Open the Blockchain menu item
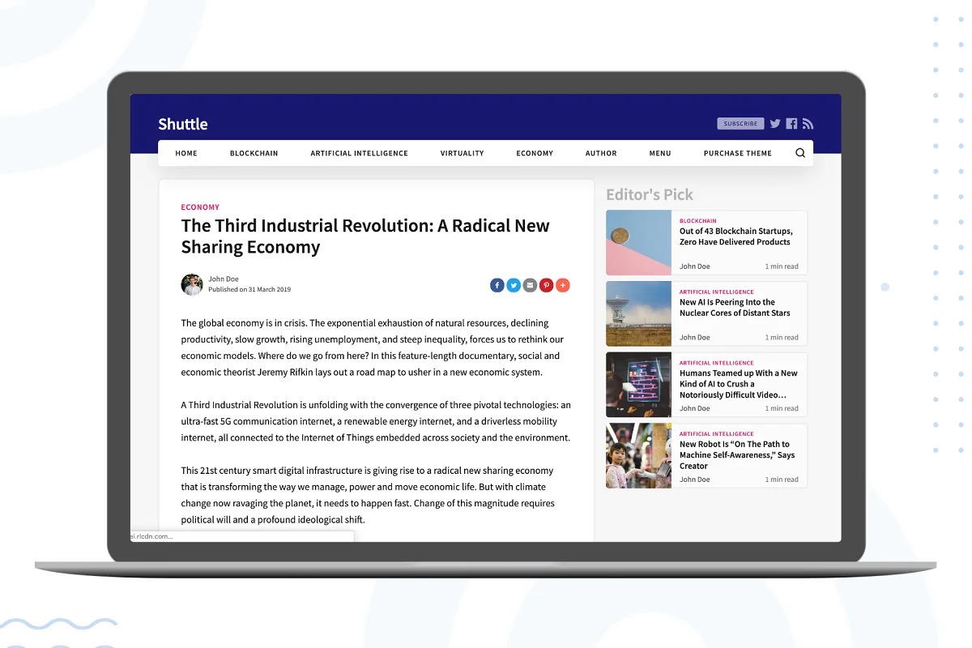 [x=254, y=153]
